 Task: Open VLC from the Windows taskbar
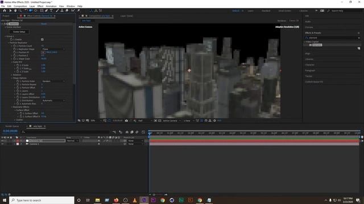click(135, 200)
